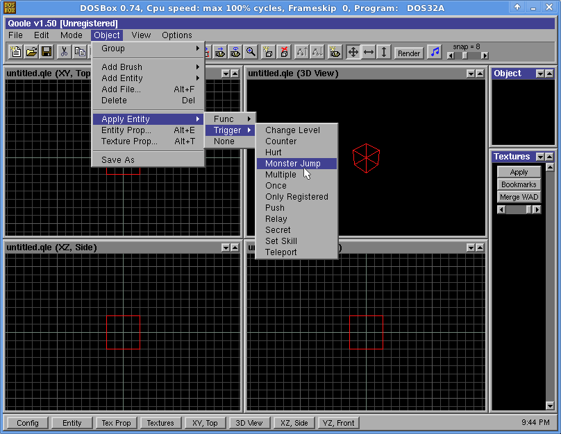Image resolution: width=561 pixels, height=434 pixels.
Task: Click the New file toolbar icon
Action: 16,52
